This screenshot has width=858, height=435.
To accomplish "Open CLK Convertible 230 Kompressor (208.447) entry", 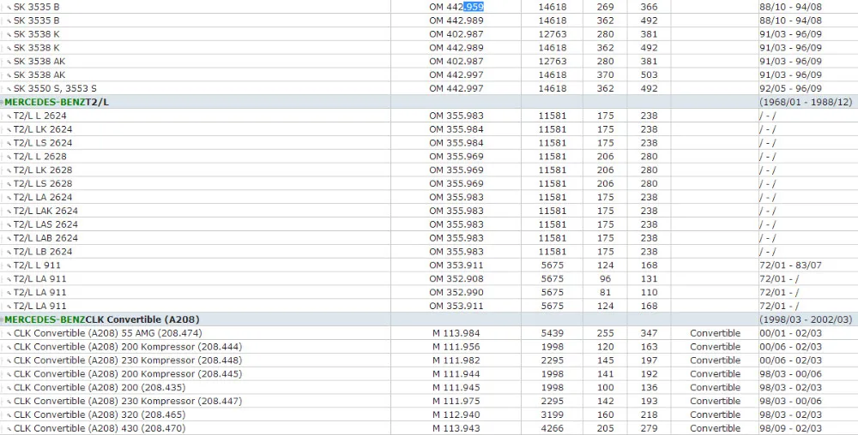I will [128, 401].
